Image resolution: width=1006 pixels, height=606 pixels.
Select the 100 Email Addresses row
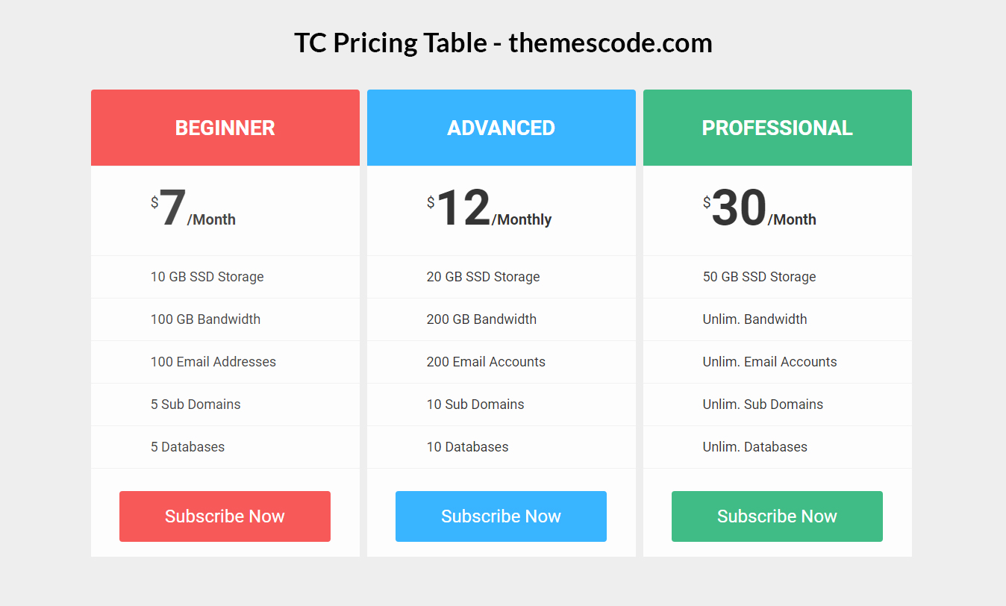click(213, 362)
